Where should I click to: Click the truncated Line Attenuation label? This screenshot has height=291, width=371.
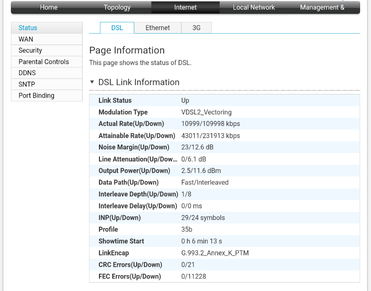[x=138, y=159]
